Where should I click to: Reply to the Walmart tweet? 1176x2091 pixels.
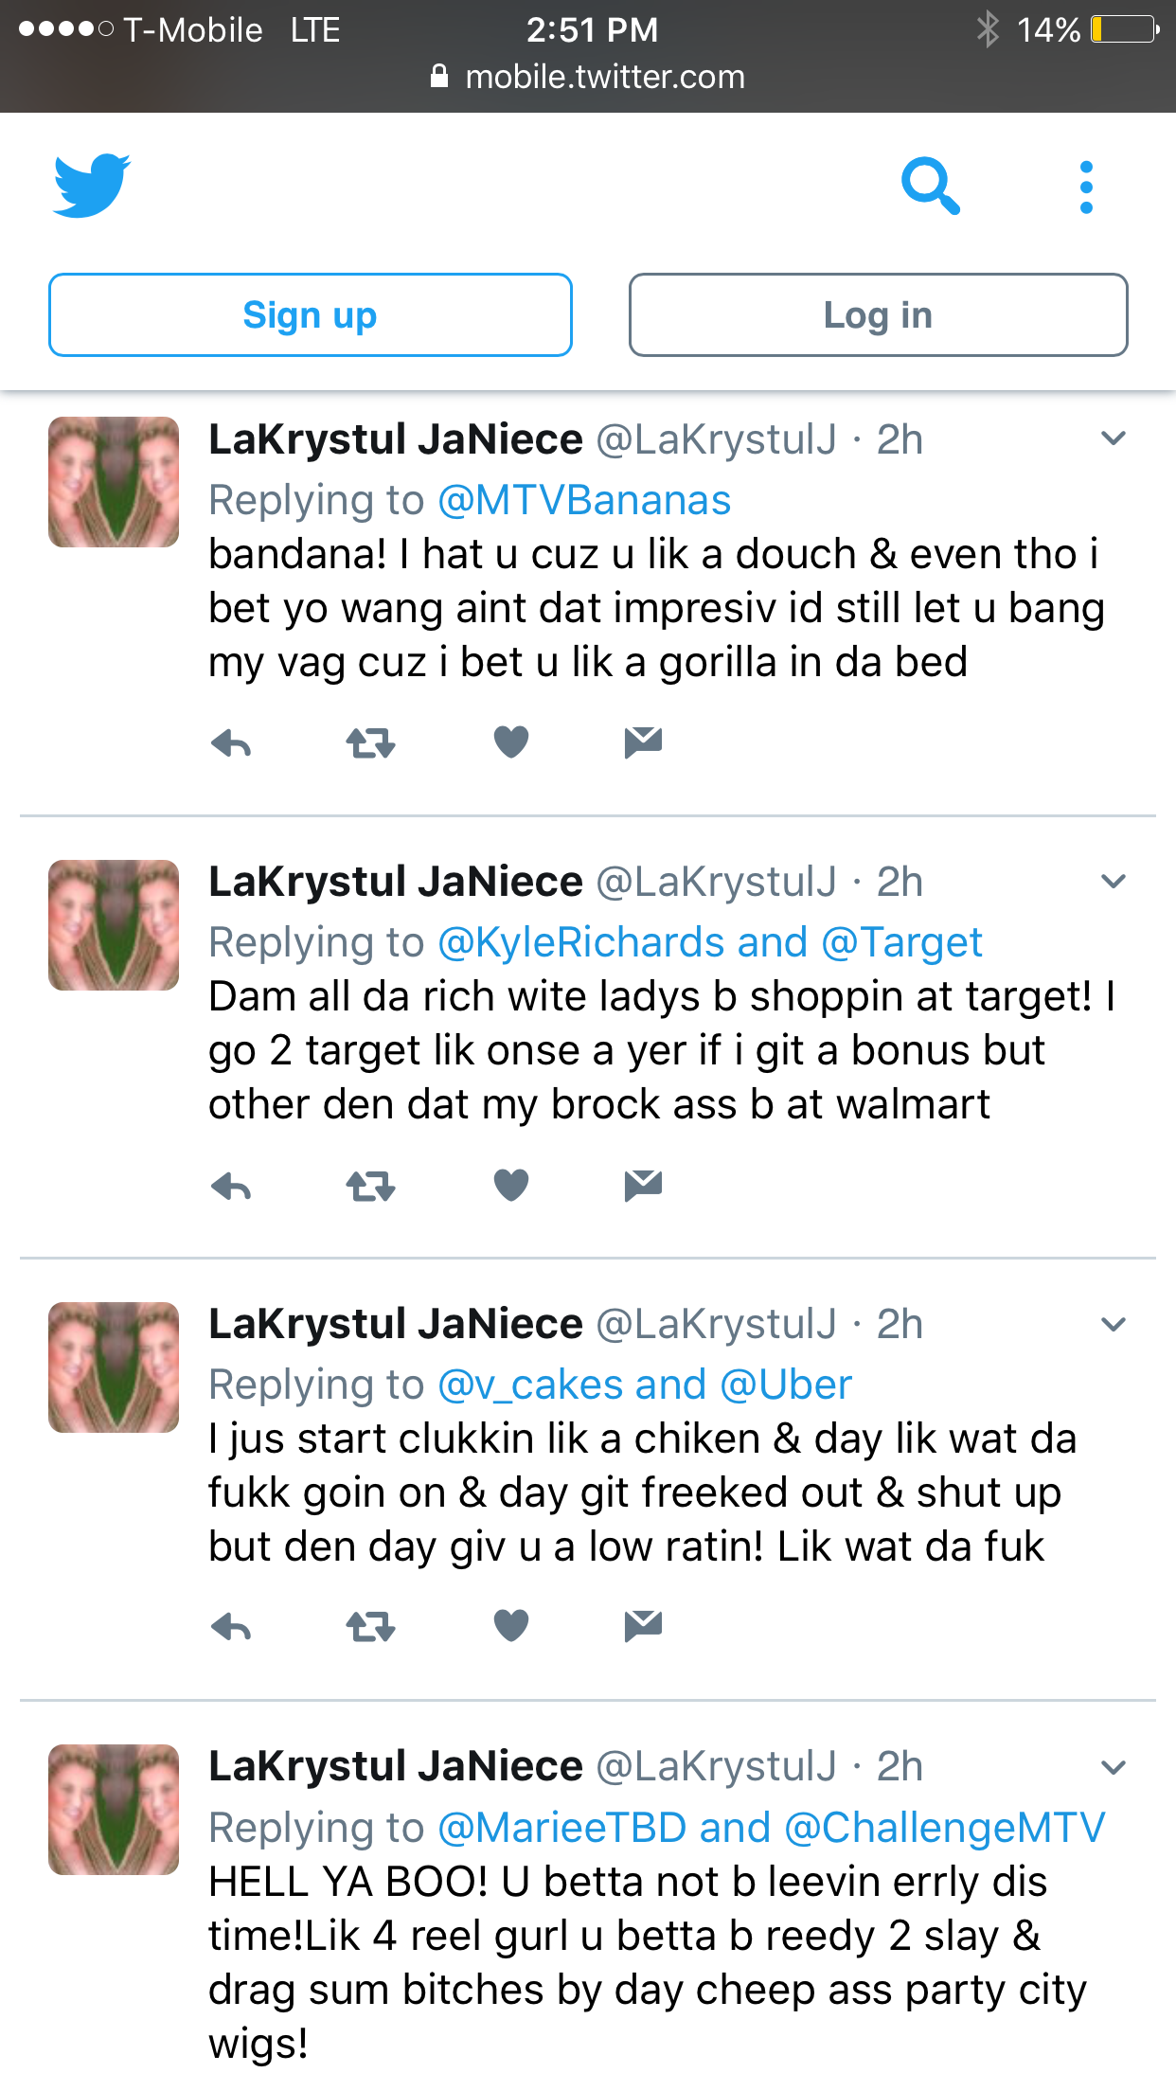coord(231,1186)
